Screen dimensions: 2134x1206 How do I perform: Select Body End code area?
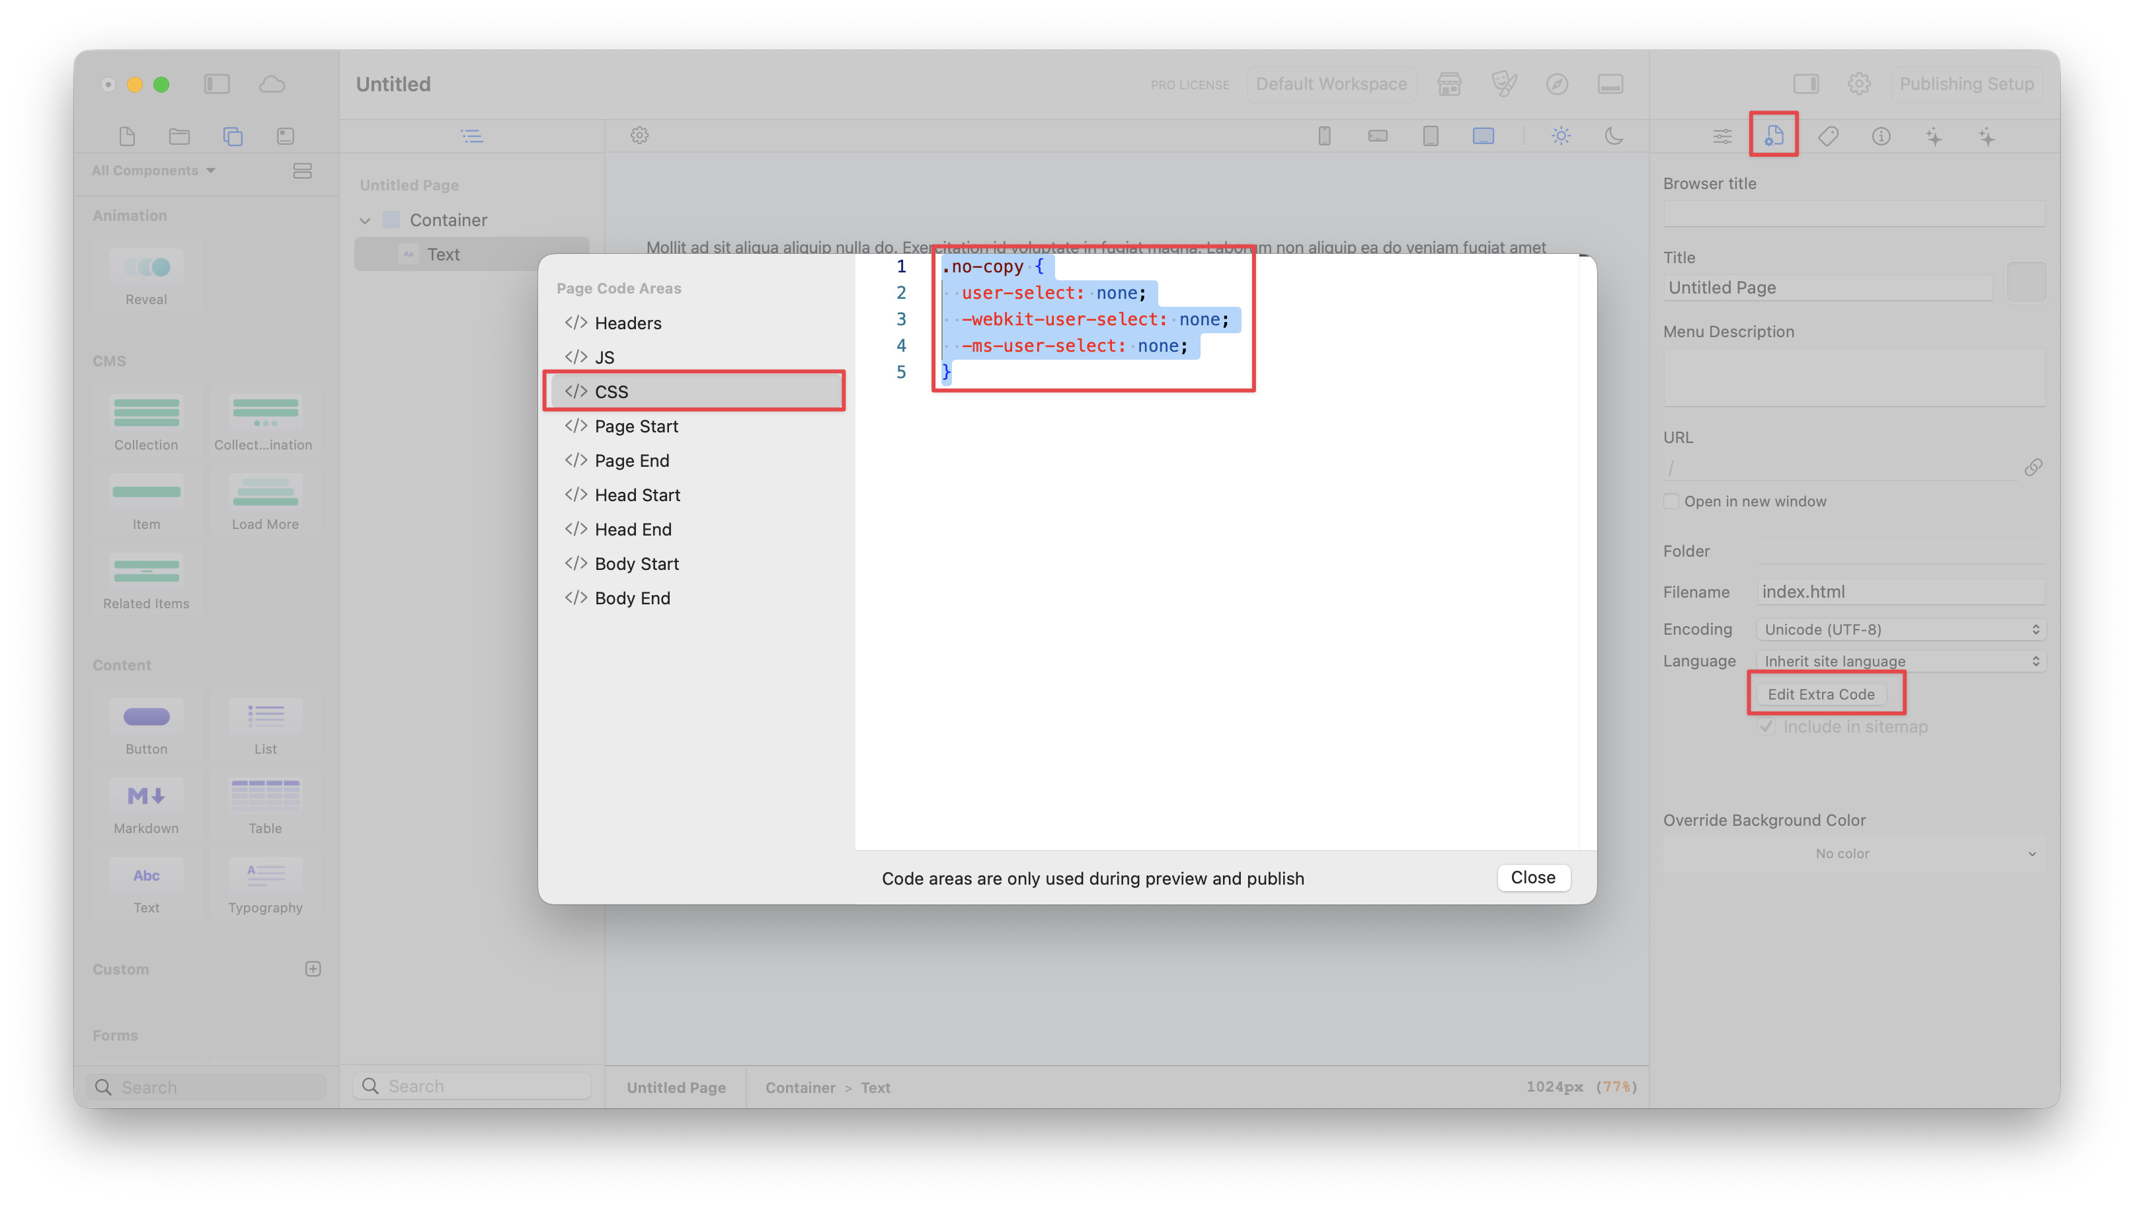click(x=696, y=598)
